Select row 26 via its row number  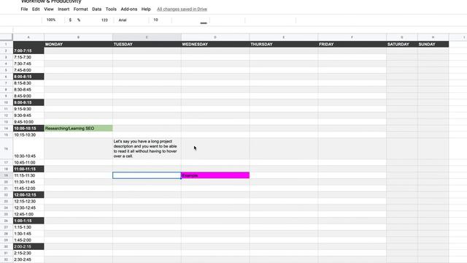coord(6,221)
